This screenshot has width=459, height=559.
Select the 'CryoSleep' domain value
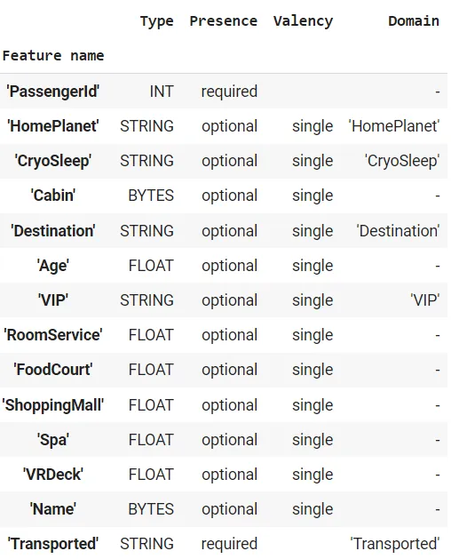[402, 161]
